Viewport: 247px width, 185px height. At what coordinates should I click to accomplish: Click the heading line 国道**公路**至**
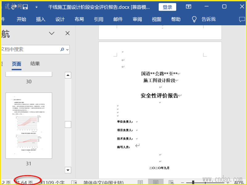pyautogui.click(x=159, y=73)
